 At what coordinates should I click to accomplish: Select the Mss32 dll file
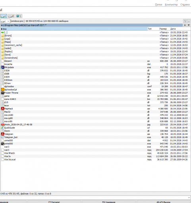95,112
